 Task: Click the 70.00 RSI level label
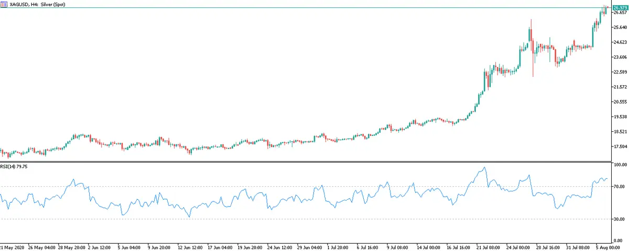pyautogui.click(x=620, y=187)
